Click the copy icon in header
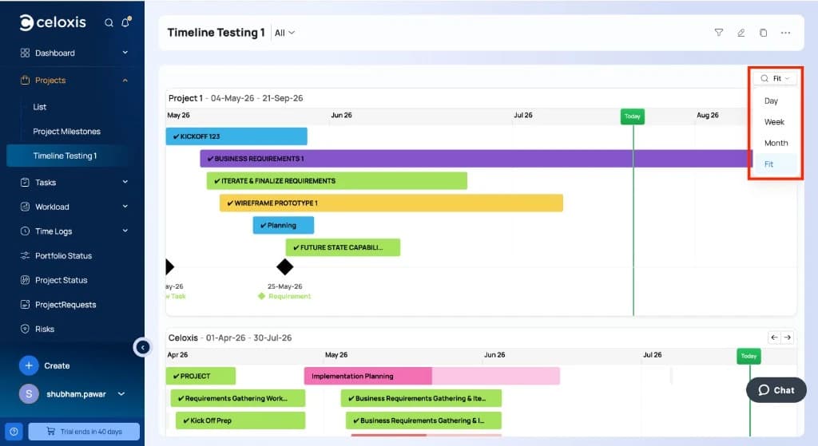 click(x=763, y=33)
